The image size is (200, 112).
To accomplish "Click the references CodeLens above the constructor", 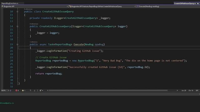I will (x=34, y=24).
